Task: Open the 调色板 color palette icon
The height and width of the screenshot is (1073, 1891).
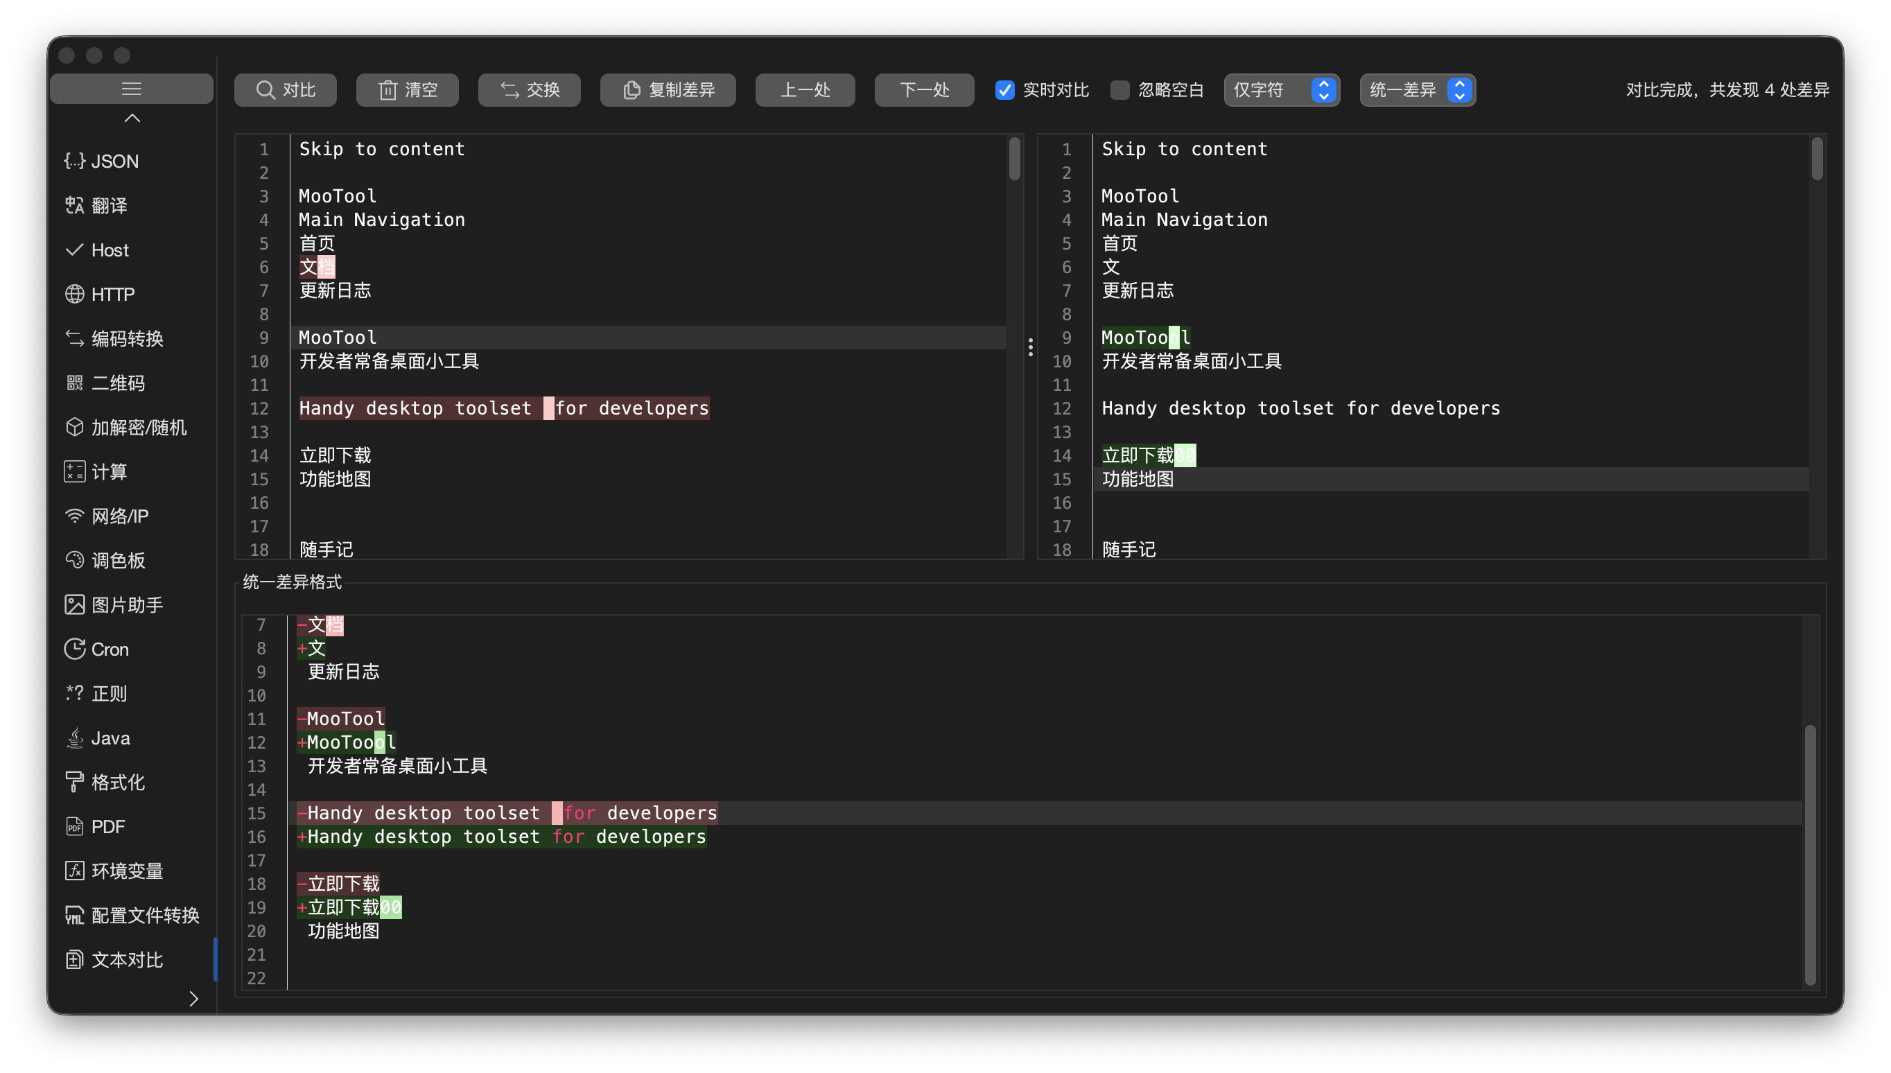Action: pyautogui.click(x=74, y=560)
